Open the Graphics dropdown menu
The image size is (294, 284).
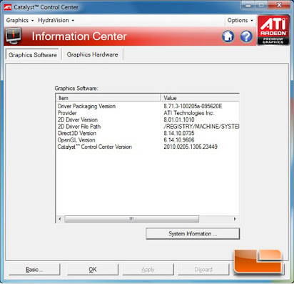click(x=20, y=20)
